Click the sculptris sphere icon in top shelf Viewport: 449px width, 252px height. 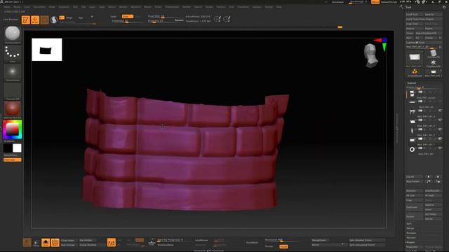coord(54,20)
